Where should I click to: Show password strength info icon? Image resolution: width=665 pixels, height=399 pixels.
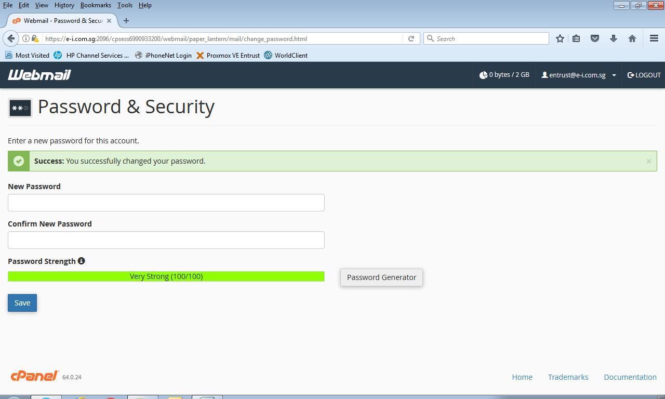81,261
